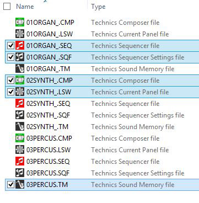Viewport: 199px width, 203px height.
Task: Select file name 01ORGAN_.TM
Action: pos(48,69)
